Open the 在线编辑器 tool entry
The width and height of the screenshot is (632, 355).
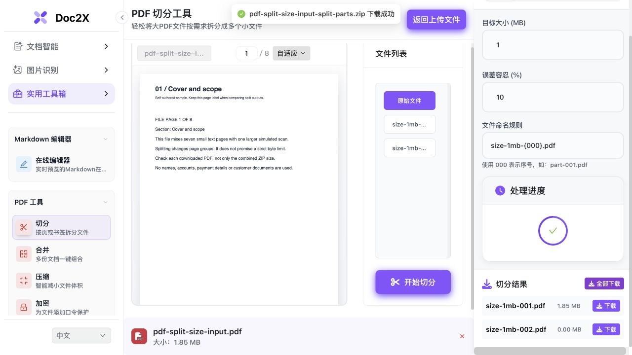pyautogui.click(x=61, y=164)
